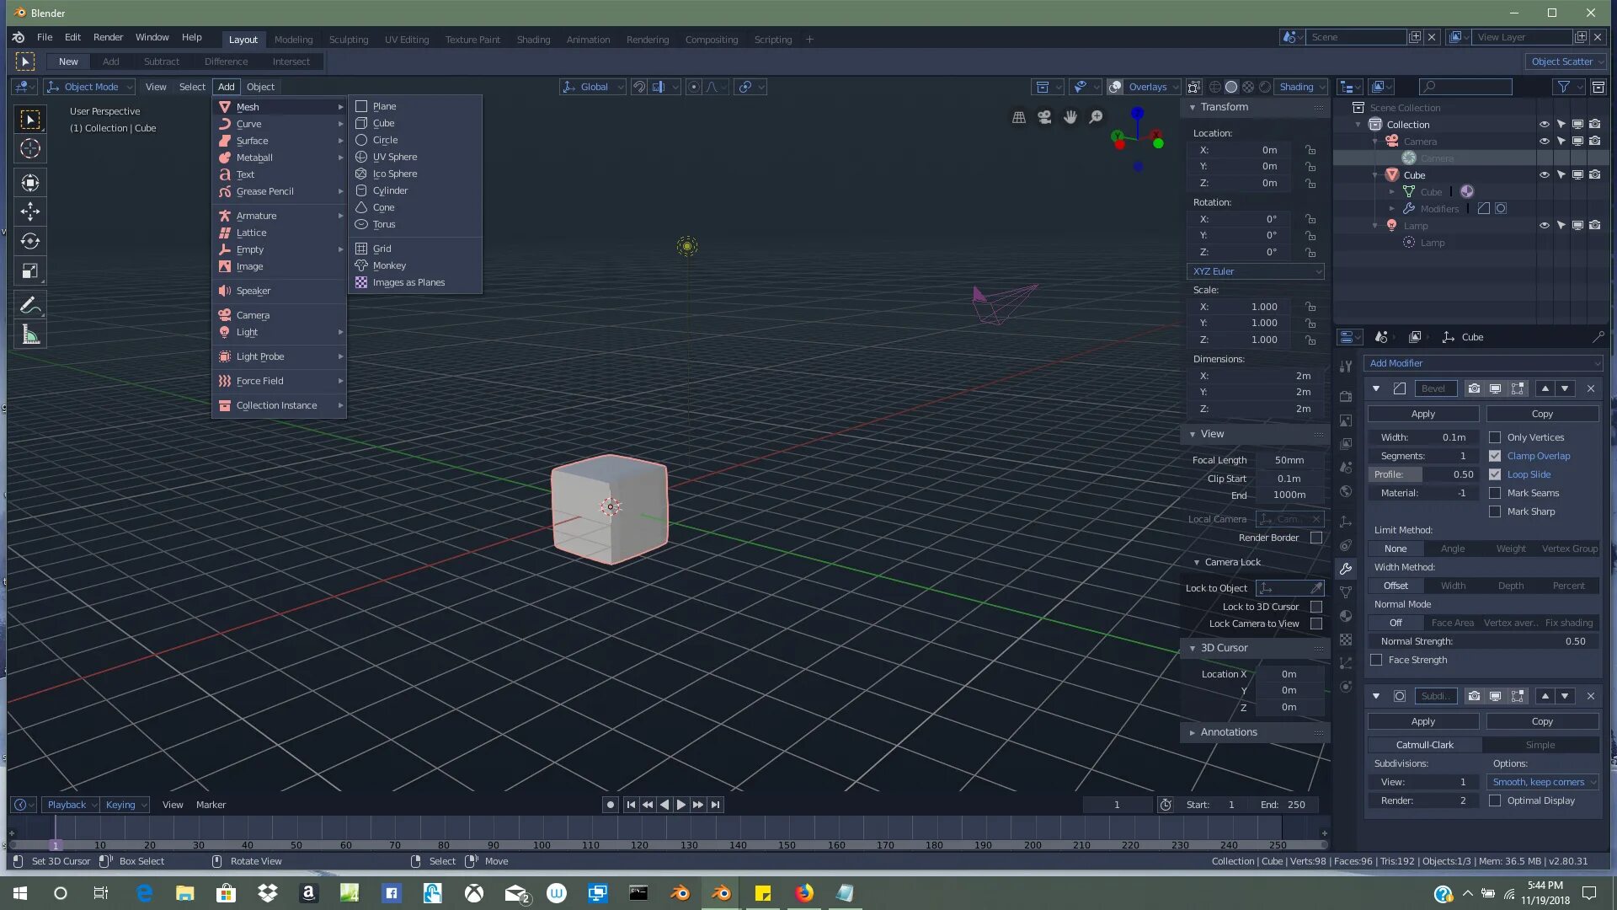Click the pan hand icon in viewport
The height and width of the screenshot is (910, 1617).
click(x=1070, y=117)
